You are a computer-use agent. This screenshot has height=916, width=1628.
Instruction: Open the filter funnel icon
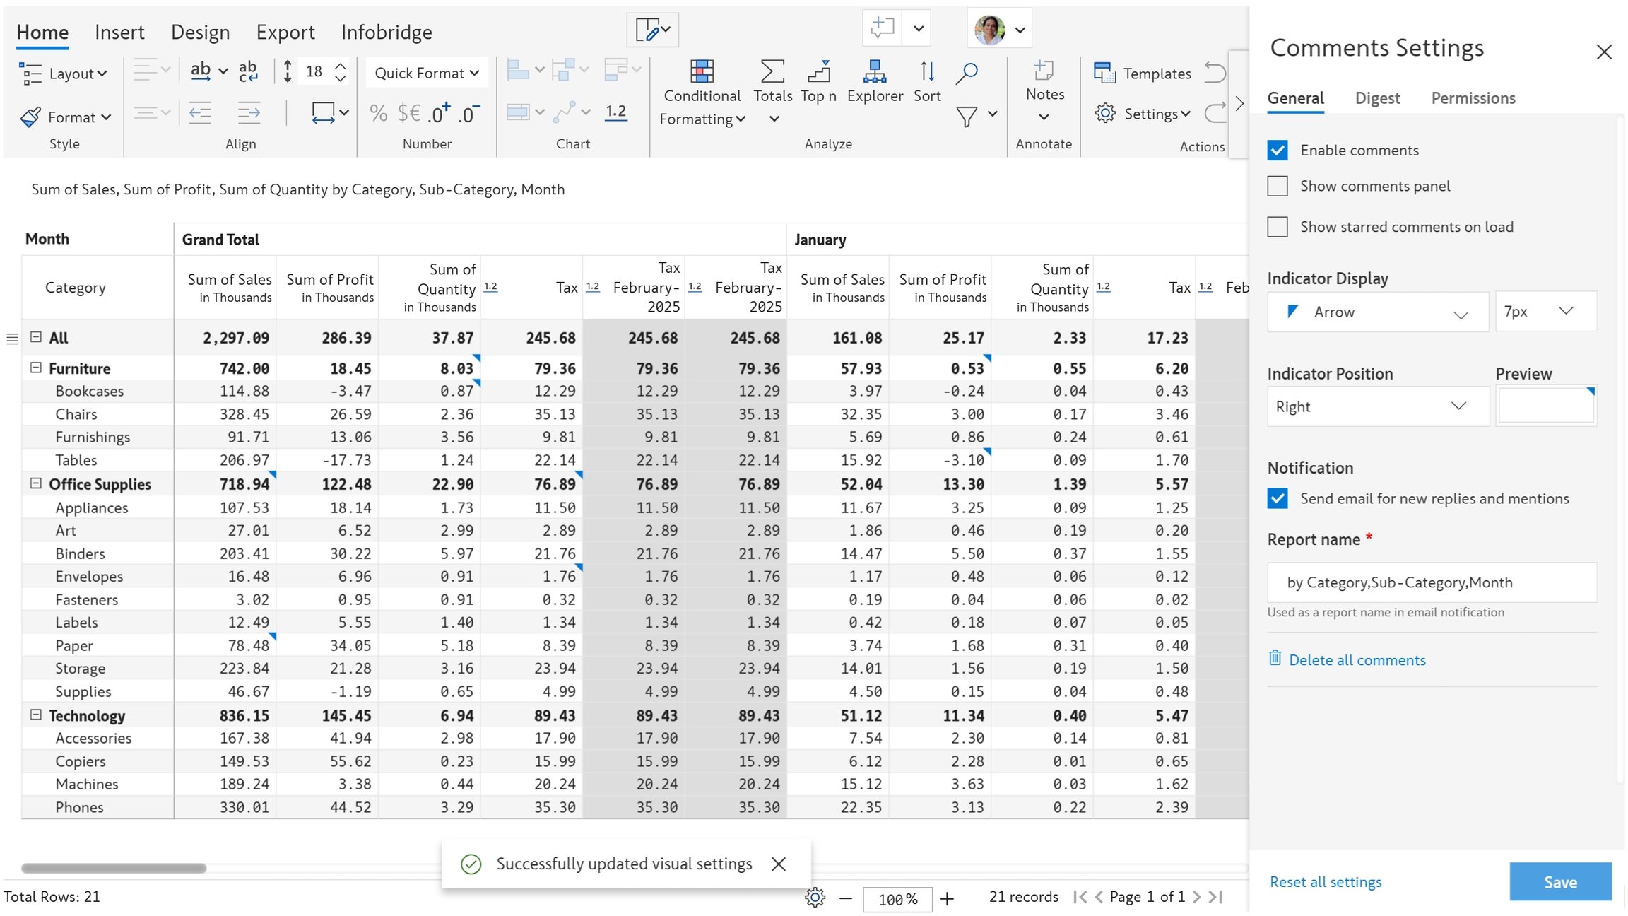point(967,115)
